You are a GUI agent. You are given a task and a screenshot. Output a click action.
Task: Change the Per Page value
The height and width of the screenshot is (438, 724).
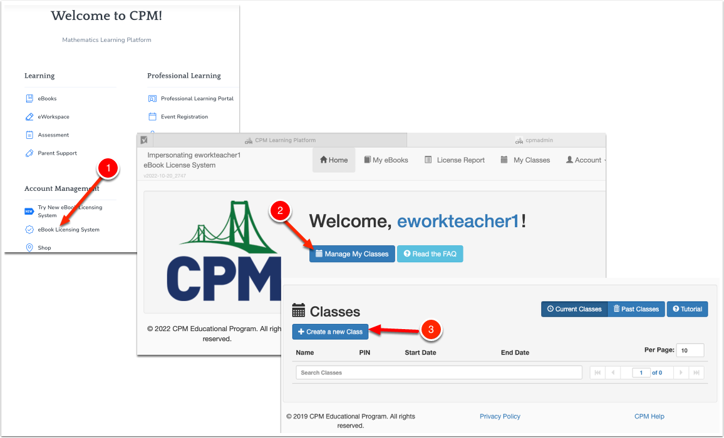click(690, 350)
